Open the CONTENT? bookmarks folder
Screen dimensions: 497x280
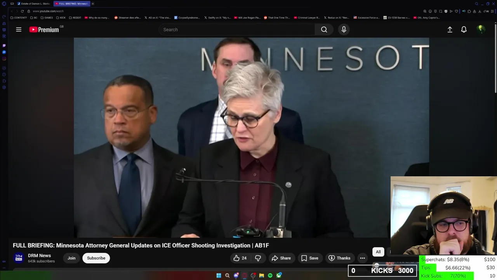coord(19,17)
